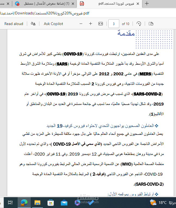Open Microsoft Edge from the taskbar
This screenshot has width=176, height=208.
click(x=24, y=203)
